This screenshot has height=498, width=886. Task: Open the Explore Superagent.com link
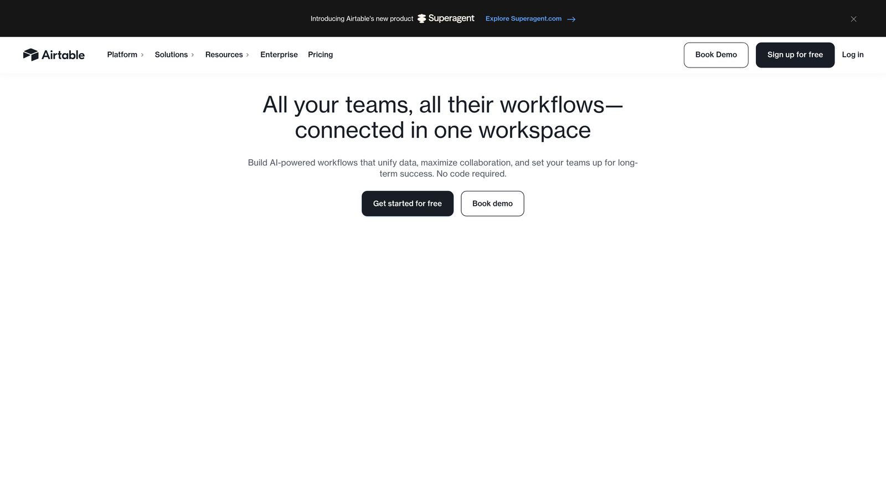[x=523, y=18]
